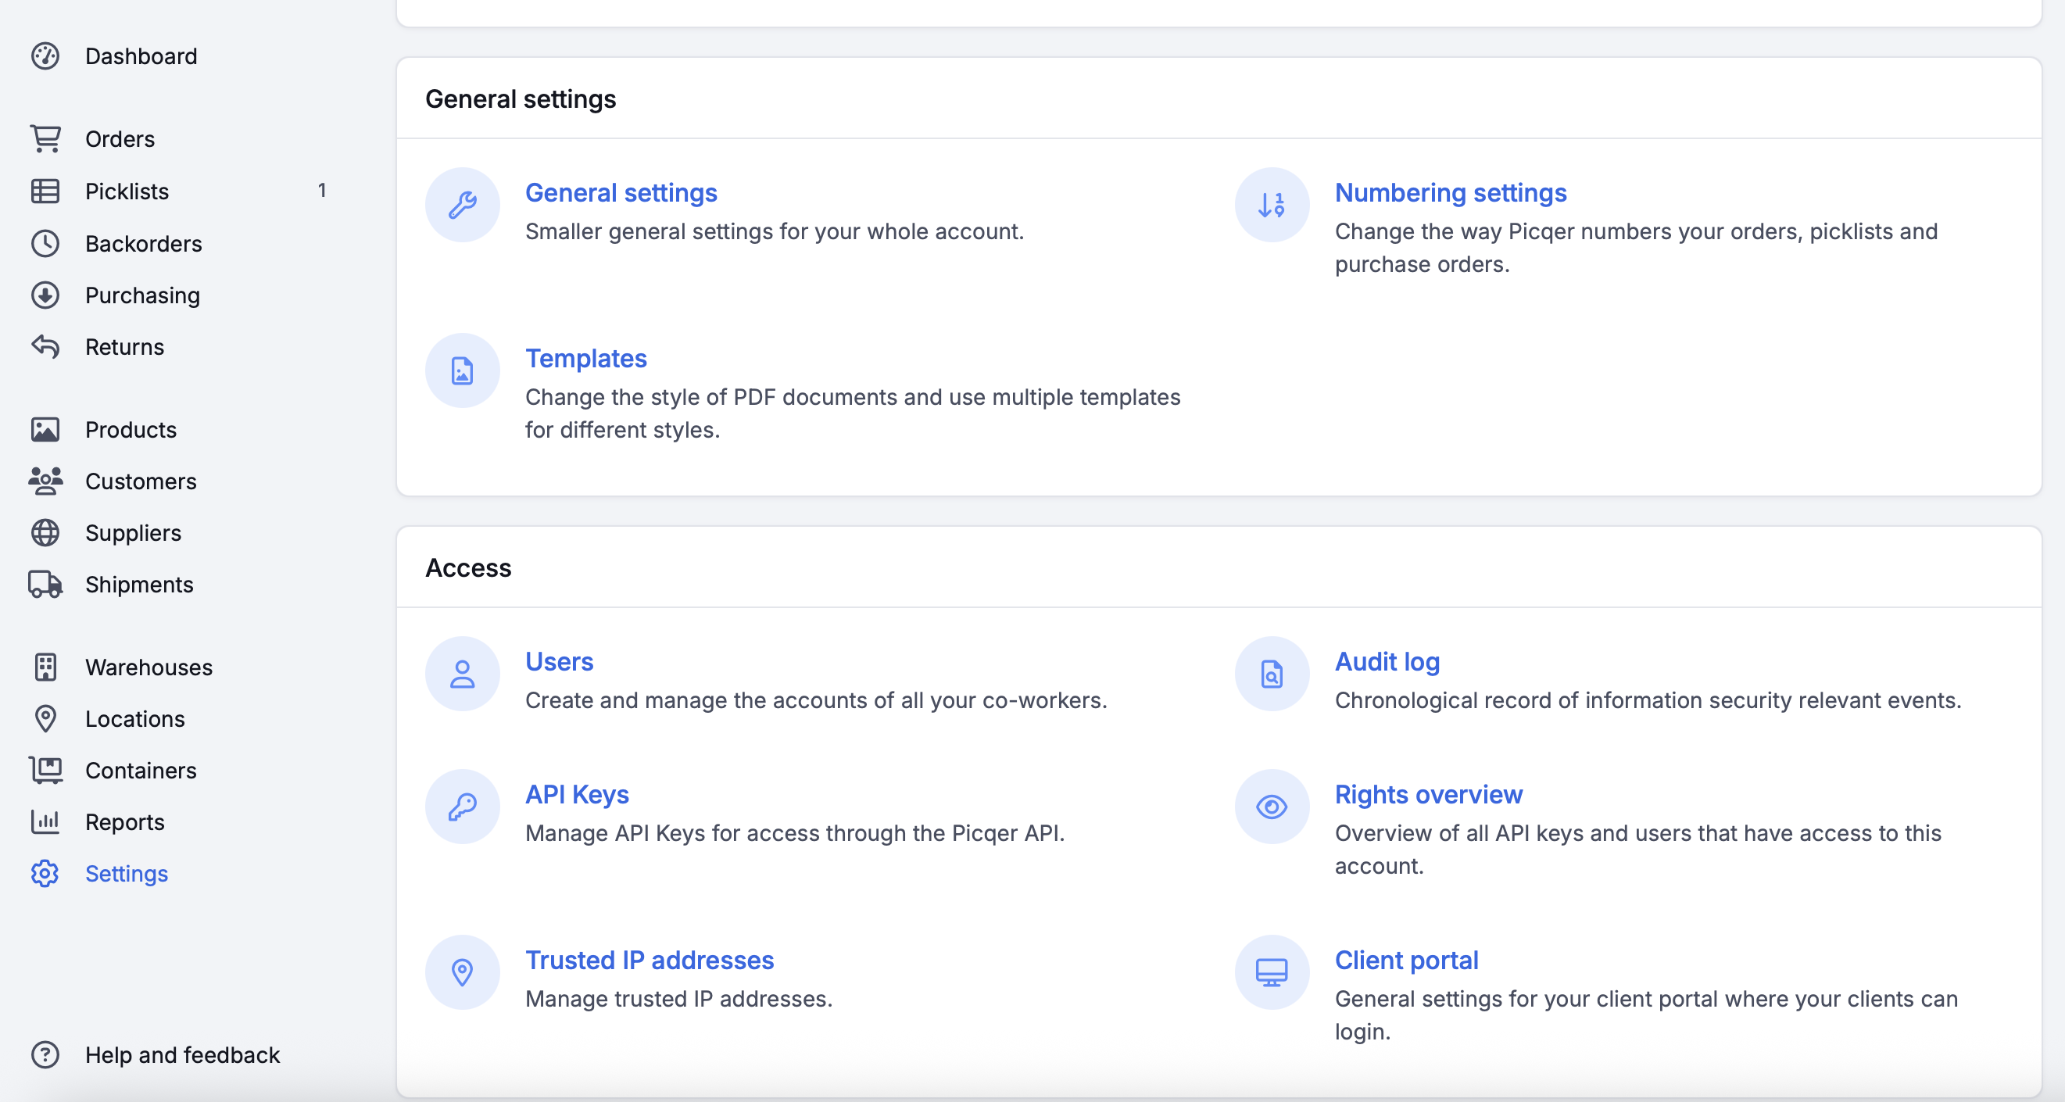The image size is (2065, 1102).
Task: Open the Rights overview link
Action: 1428,794
